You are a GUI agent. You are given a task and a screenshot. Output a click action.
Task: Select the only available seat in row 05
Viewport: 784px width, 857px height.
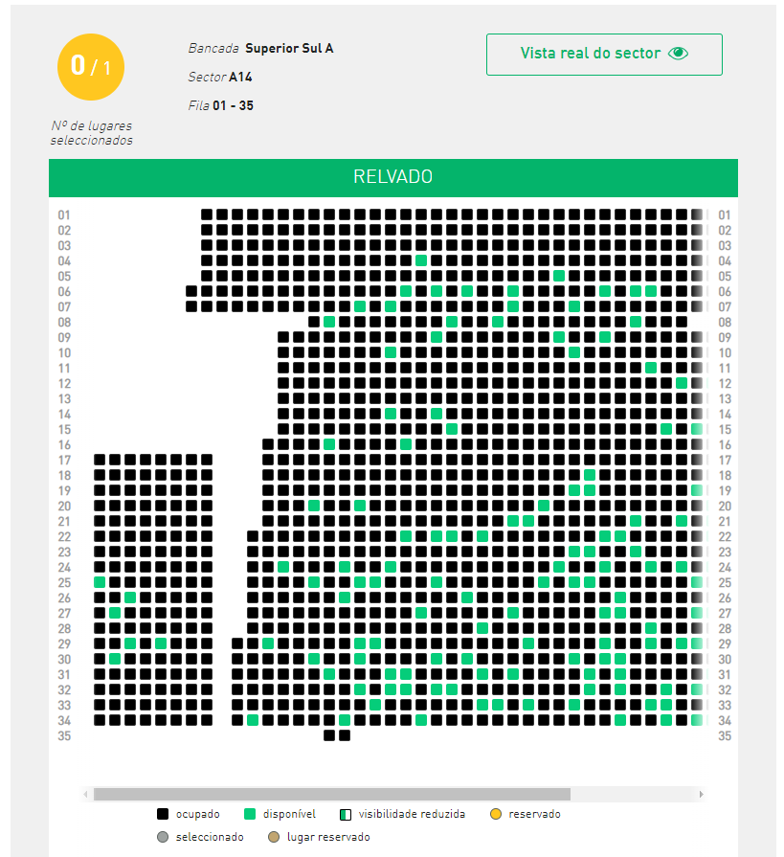[x=559, y=276]
